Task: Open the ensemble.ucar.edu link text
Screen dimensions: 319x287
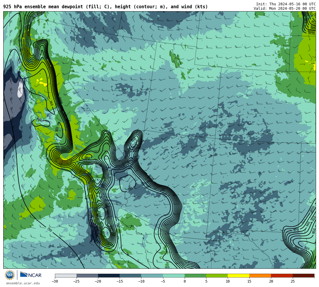Action: [23, 283]
